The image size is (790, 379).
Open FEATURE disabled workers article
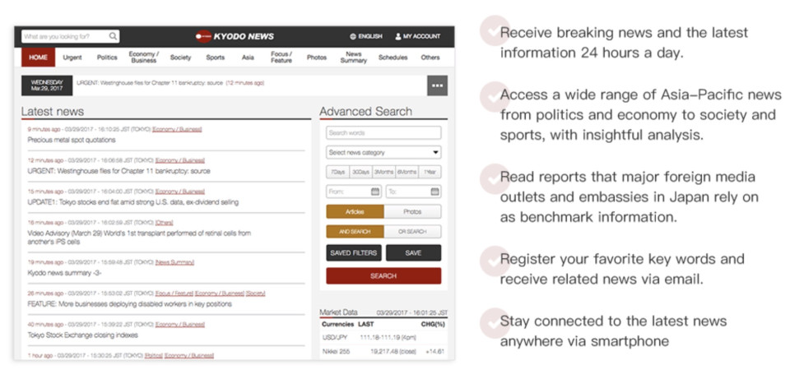pyautogui.click(x=129, y=304)
